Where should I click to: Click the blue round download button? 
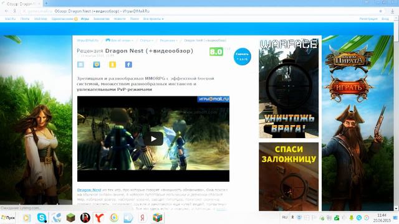[242, 57]
